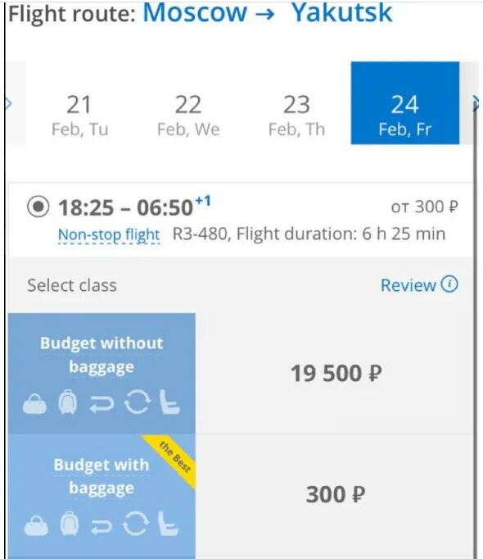Click refund arrow icon in Budget without baggage
This screenshot has width=483, height=559.
(102, 404)
